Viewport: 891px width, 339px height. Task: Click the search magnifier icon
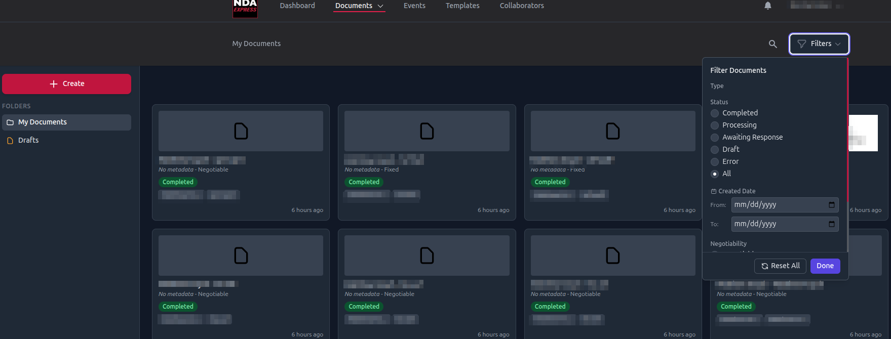point(772,44)
